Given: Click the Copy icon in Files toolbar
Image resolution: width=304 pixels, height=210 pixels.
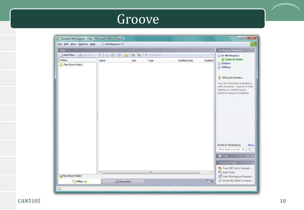Looking at the screenshot, I should click(x=107, y=55).
